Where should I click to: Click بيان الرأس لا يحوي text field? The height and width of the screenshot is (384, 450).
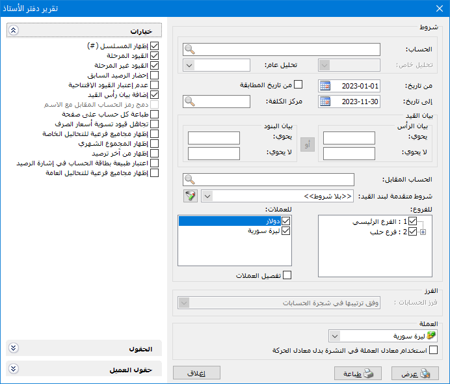click(349, 154)
